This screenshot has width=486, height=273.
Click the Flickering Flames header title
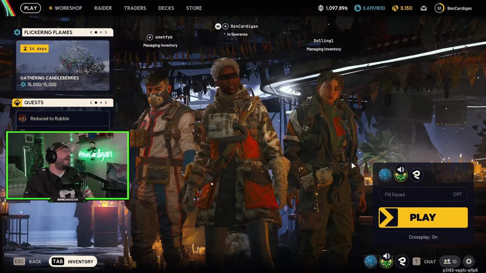click(x=48, y=33)
